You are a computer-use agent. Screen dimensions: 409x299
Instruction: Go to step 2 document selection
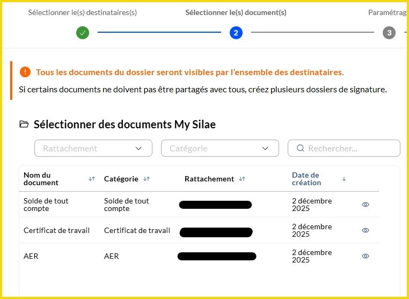pos(236,33)
